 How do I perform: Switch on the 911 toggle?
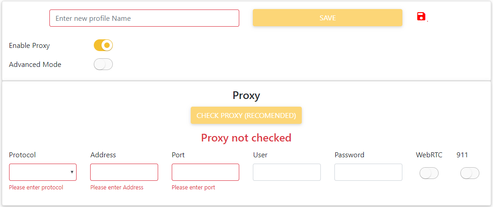pyautogui.click(x=469, y=173)
